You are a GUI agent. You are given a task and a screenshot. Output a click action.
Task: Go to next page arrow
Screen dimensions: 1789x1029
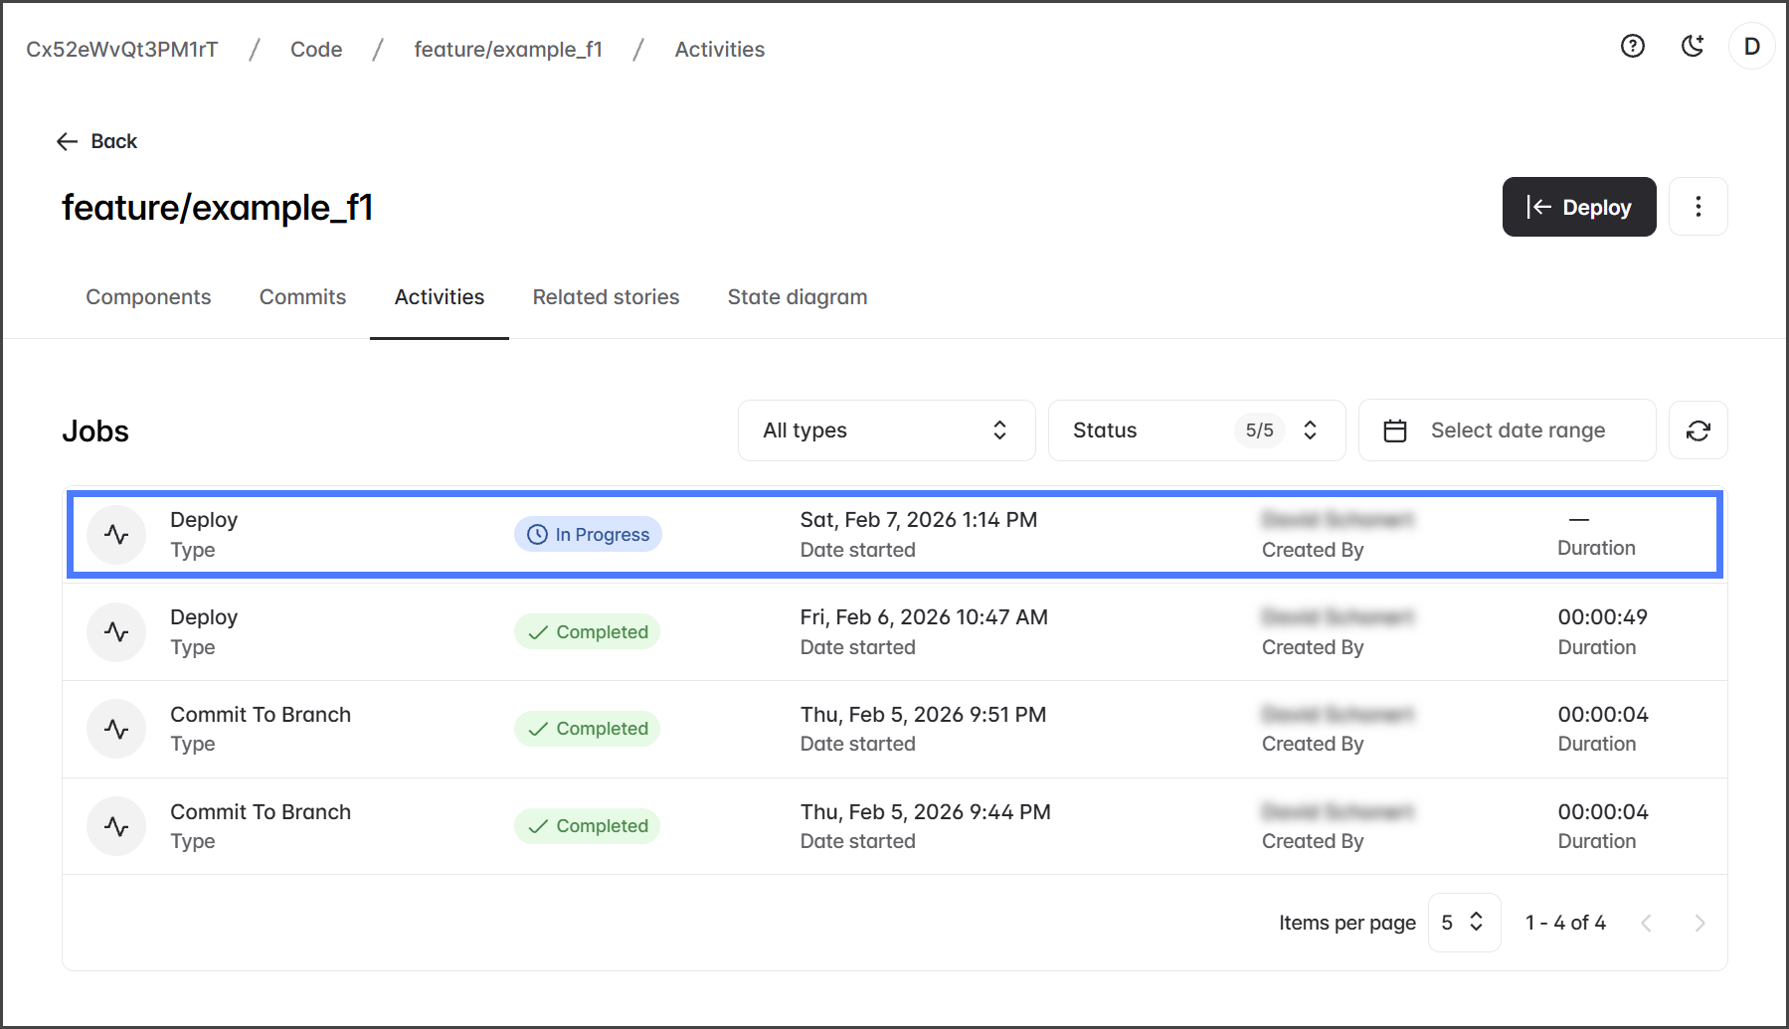pyautogui.click(x=1700, y=923)
